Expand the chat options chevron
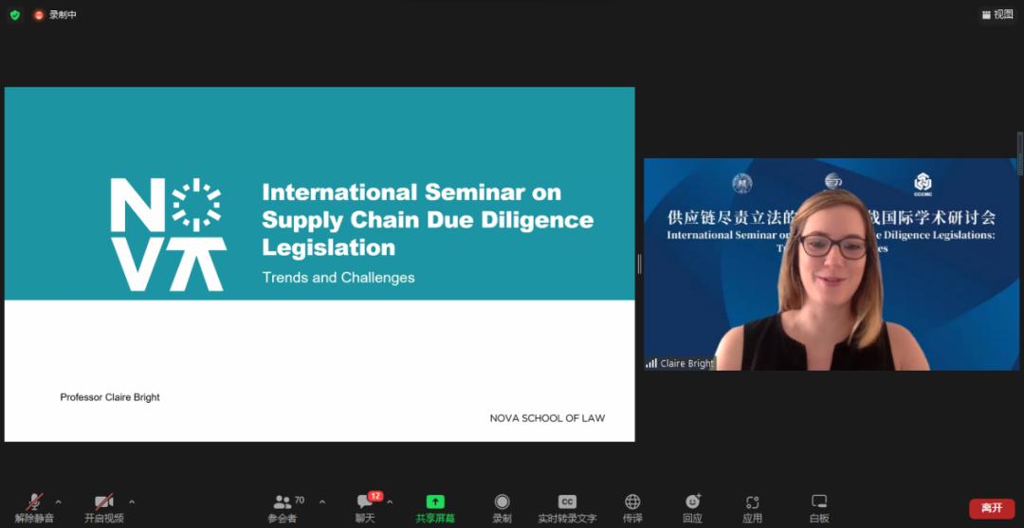1024x528 pixels. tap(390, 501)
